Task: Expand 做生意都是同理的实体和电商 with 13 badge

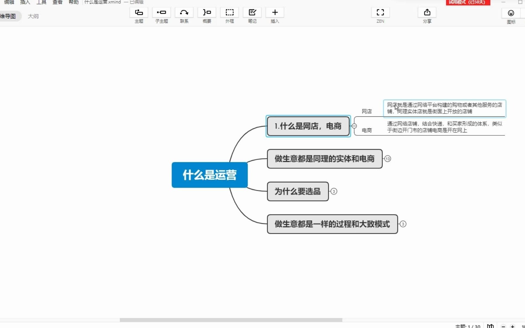Action: 387,159
